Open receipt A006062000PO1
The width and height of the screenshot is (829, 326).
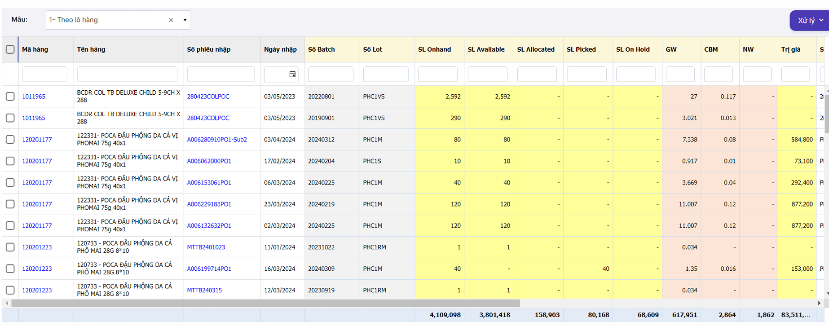pyautogui.click(x=209, y=161)
